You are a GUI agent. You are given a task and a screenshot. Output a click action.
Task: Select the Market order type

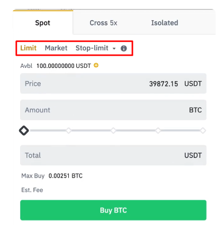coord(56,48)
